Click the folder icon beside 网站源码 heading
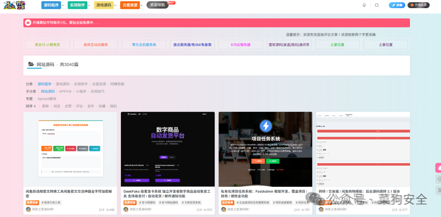Image resolution: width=441 pixels, height=217 pixels. [31, 64]
